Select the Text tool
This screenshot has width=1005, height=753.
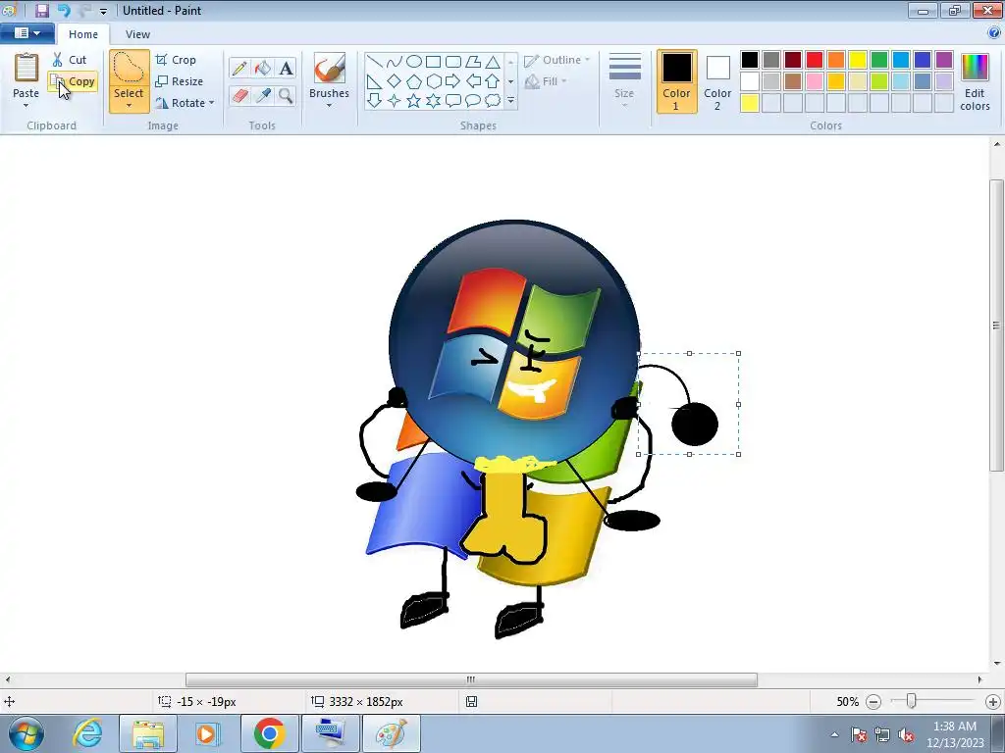(286, 68)
